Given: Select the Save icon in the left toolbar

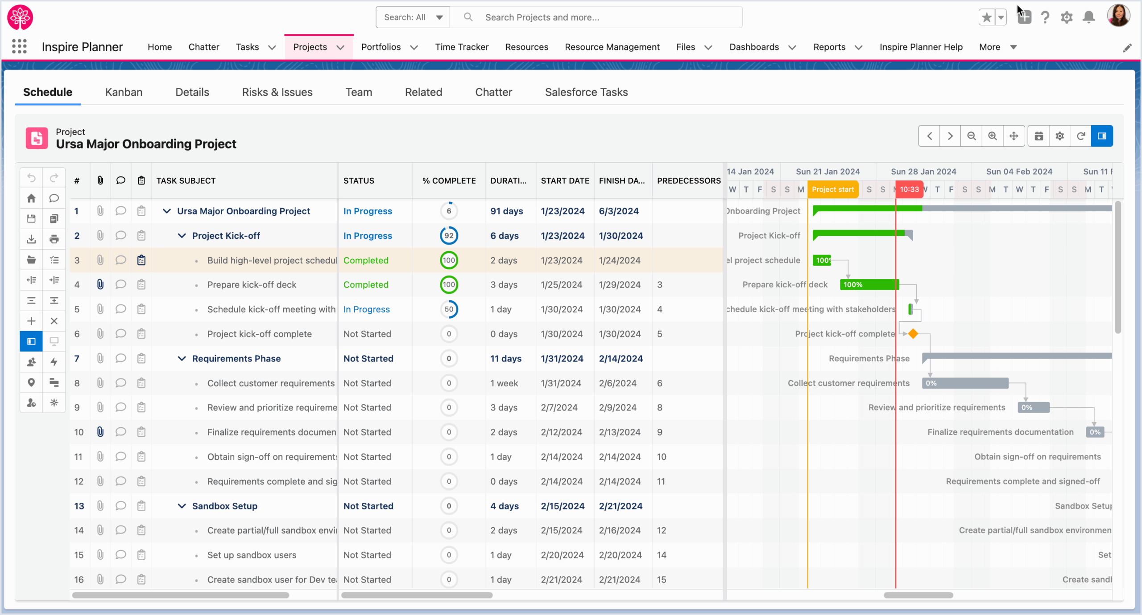Looking at the screenshot, I should (x=31, y=218).
